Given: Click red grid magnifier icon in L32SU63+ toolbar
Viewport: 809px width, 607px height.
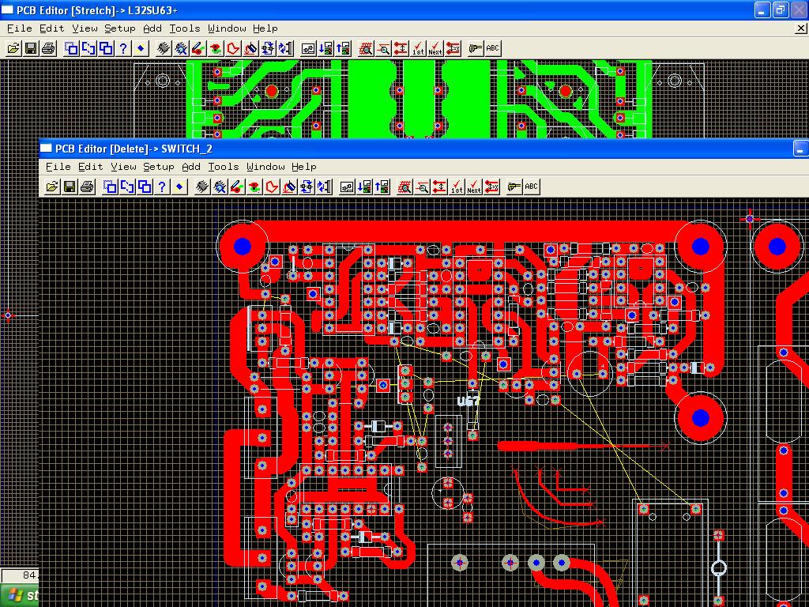Looking at the screenshot, I should pos(366,48).
